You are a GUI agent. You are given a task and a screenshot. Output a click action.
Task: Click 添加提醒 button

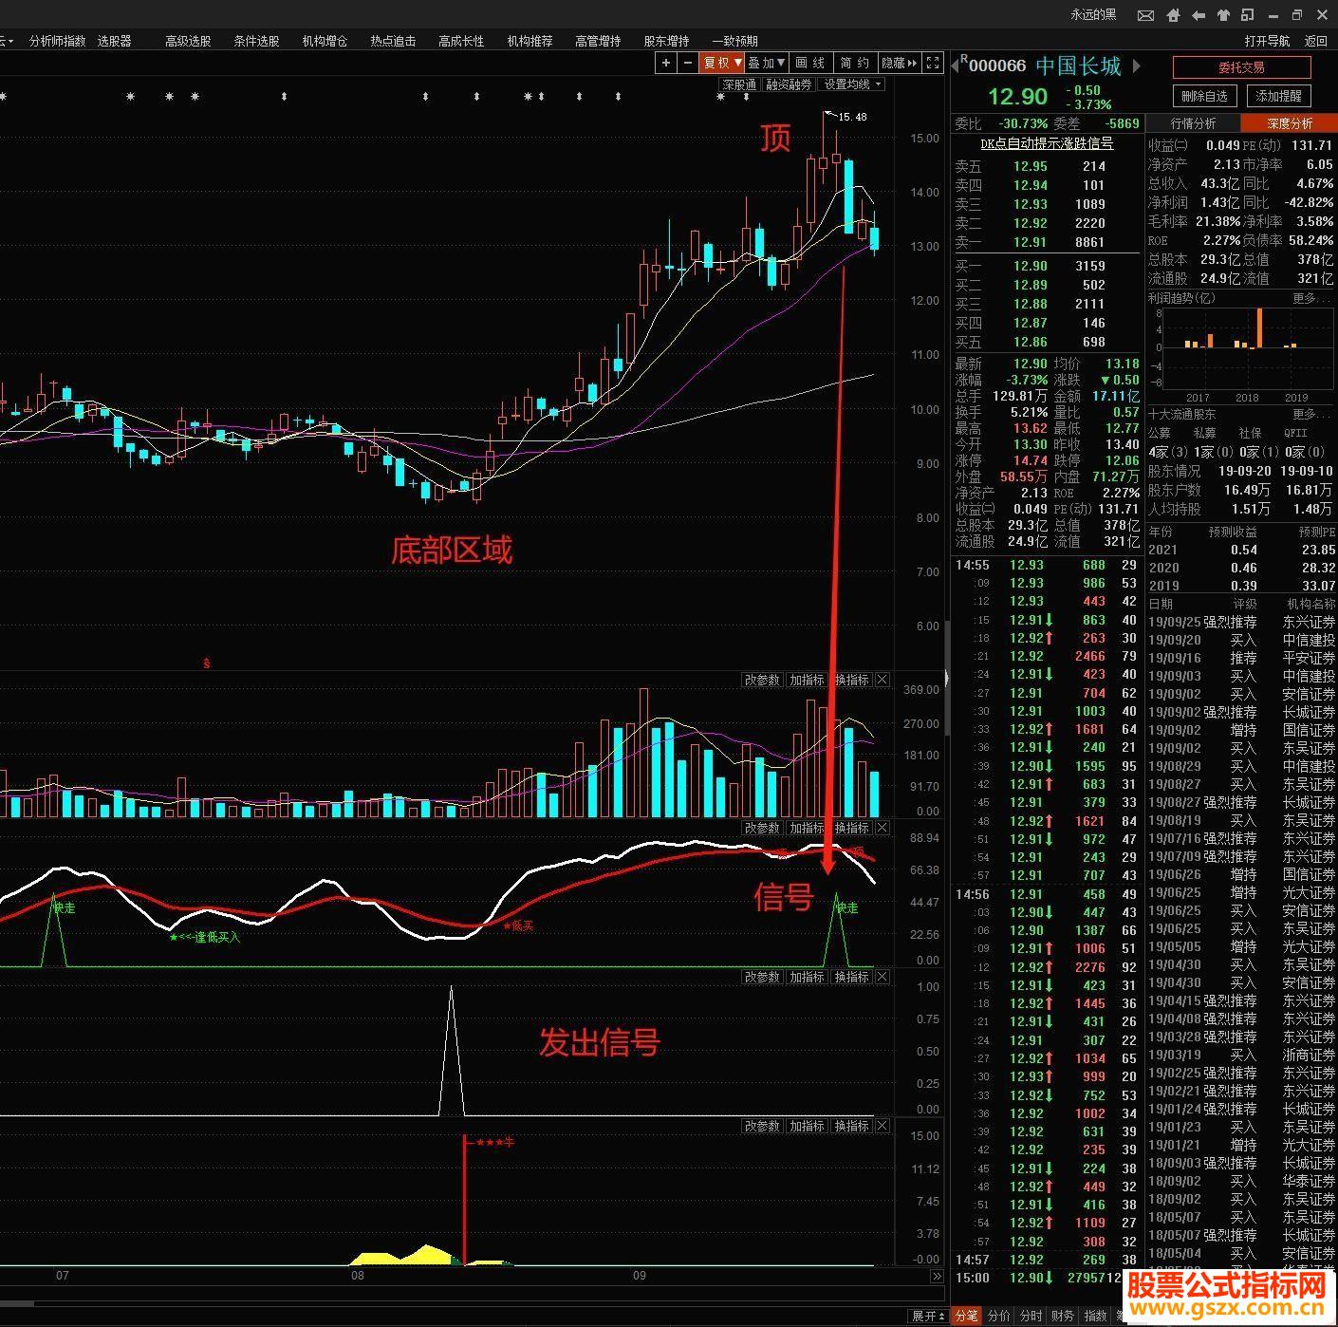click(1279, 96)
